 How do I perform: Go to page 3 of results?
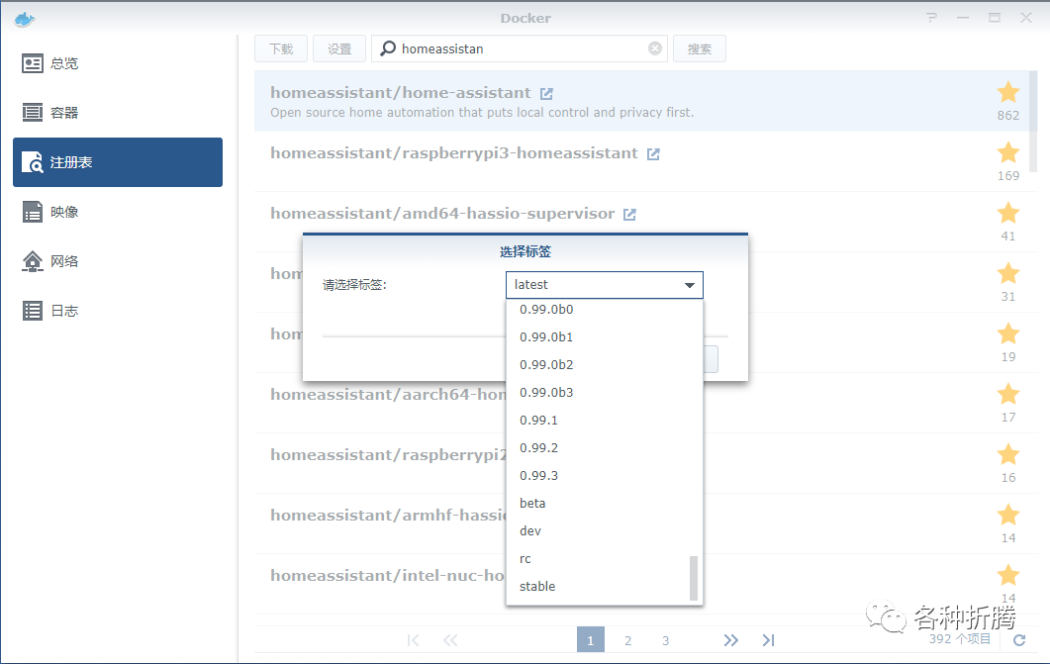pos(666,640)
